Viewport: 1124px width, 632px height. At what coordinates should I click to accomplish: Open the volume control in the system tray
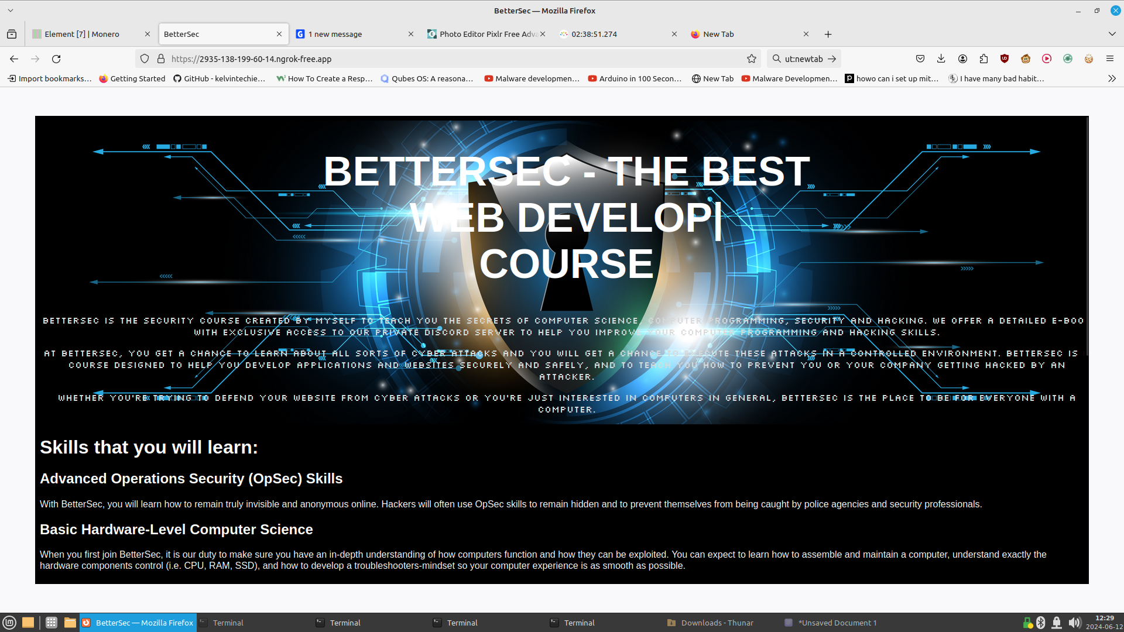pyautogui.click(x=1074, y=623)
